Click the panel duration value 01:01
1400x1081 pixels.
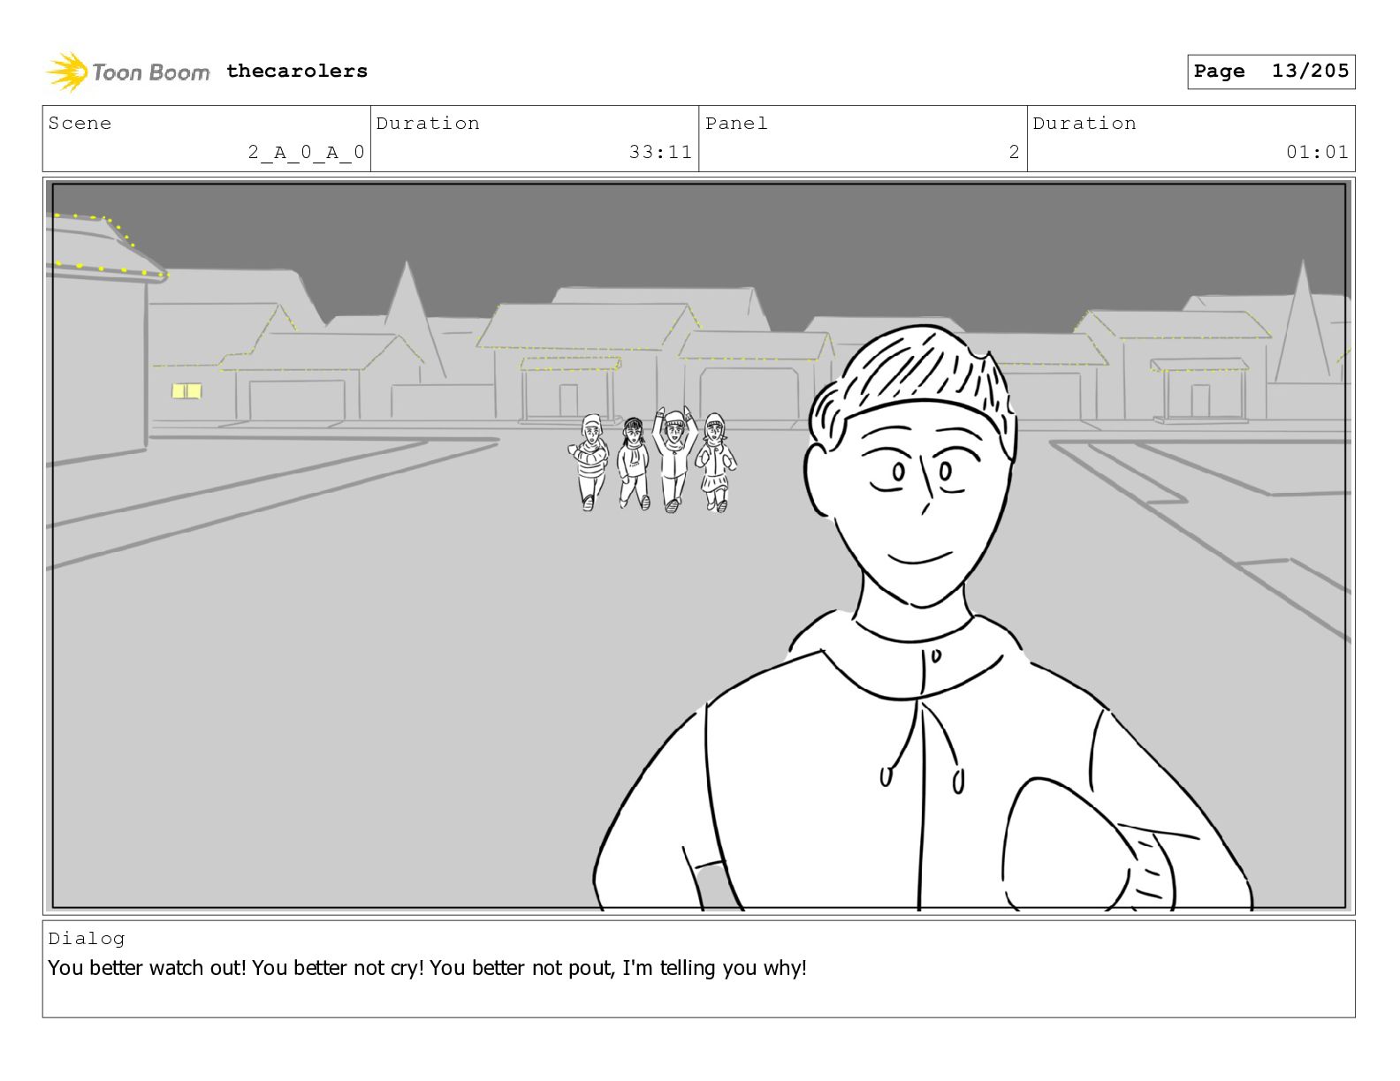(x=1317, y=152)
